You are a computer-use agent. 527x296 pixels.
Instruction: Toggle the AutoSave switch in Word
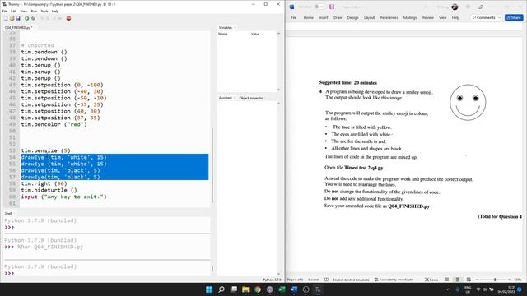(x=319, y=7)
